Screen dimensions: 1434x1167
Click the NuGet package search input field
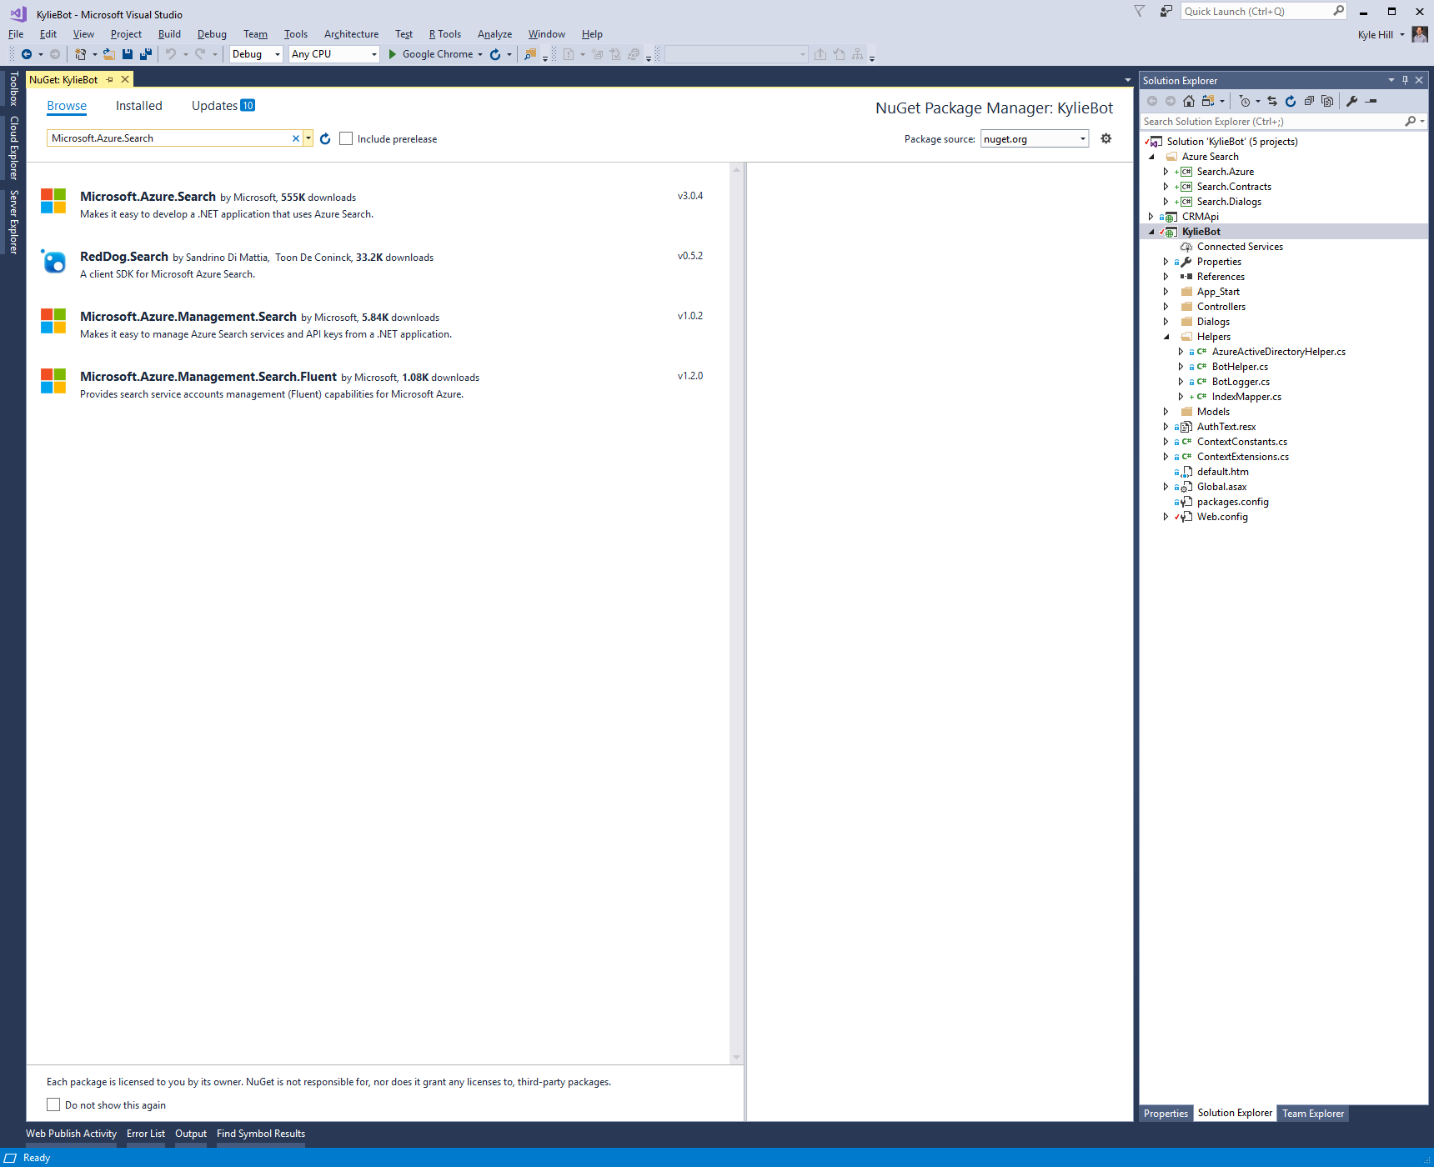tap(169, 138)
